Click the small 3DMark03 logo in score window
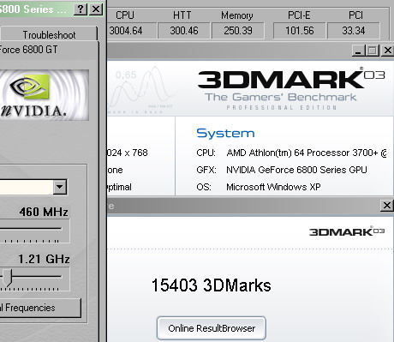The width and height of the screenshot is (394, 342). 347,231
